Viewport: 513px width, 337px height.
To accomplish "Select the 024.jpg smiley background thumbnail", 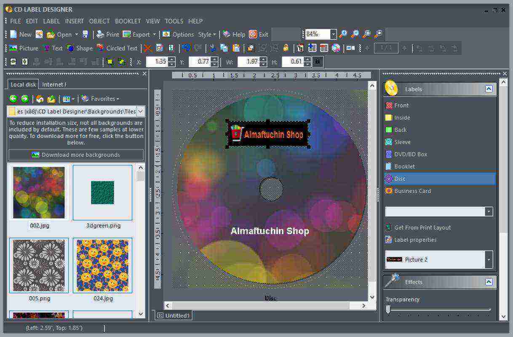I will coord(103,265).
